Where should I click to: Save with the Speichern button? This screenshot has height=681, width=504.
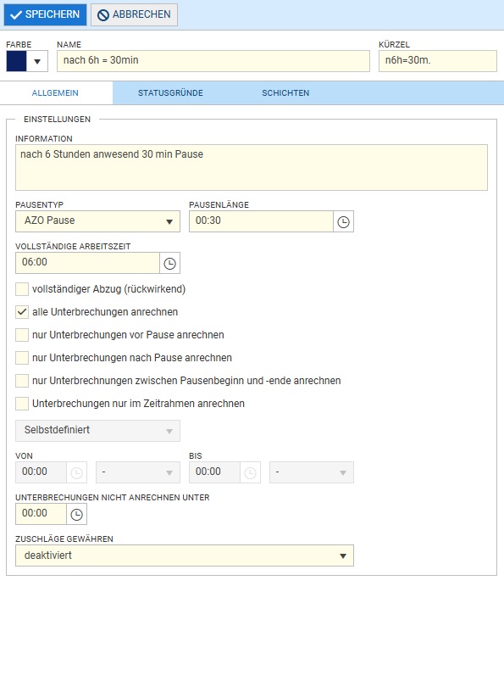point(45,14)
